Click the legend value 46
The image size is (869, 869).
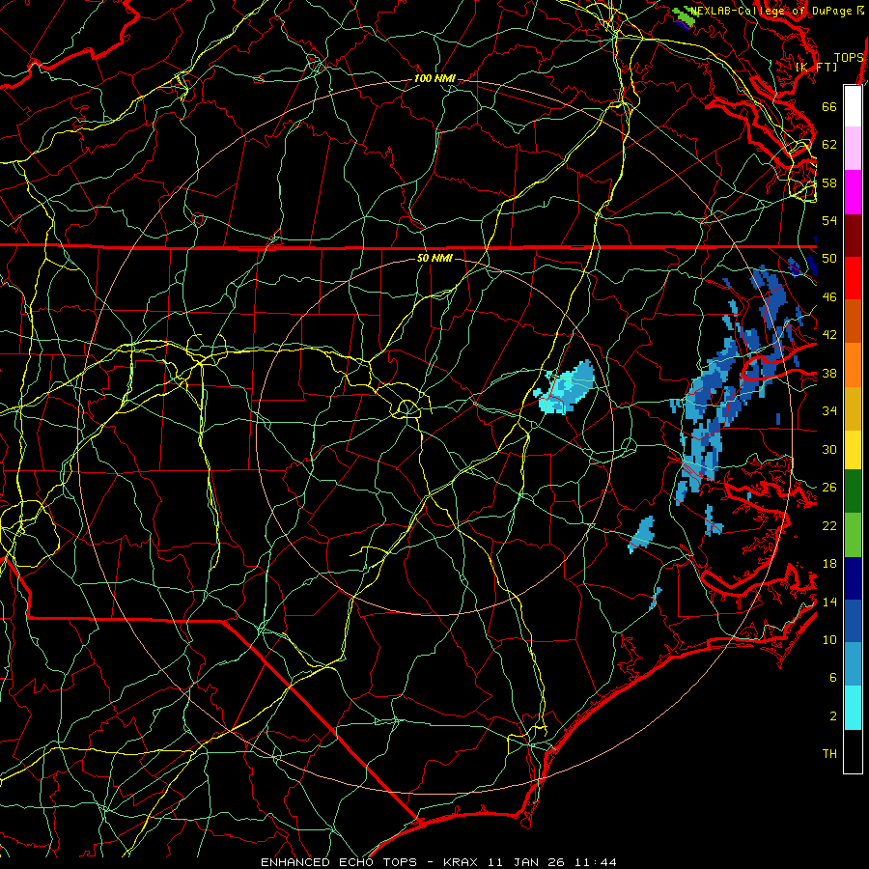point(829,297)
